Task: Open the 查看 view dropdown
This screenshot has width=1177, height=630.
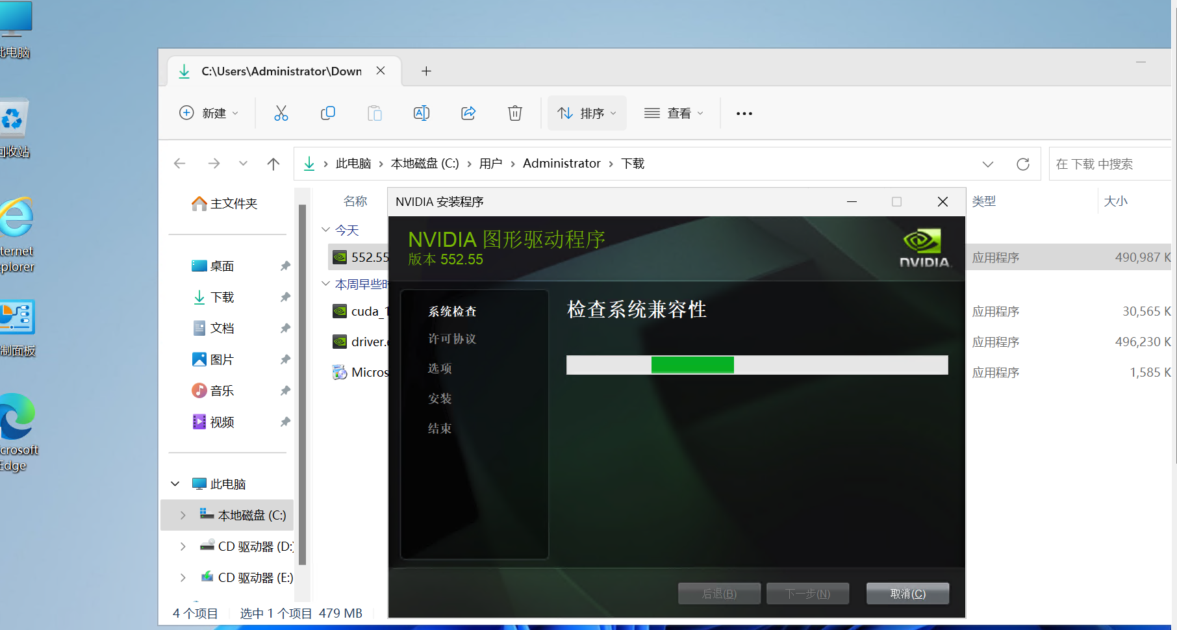Action: [674, 113]
